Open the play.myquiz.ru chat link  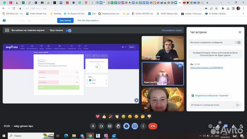(x=206, y=68)
